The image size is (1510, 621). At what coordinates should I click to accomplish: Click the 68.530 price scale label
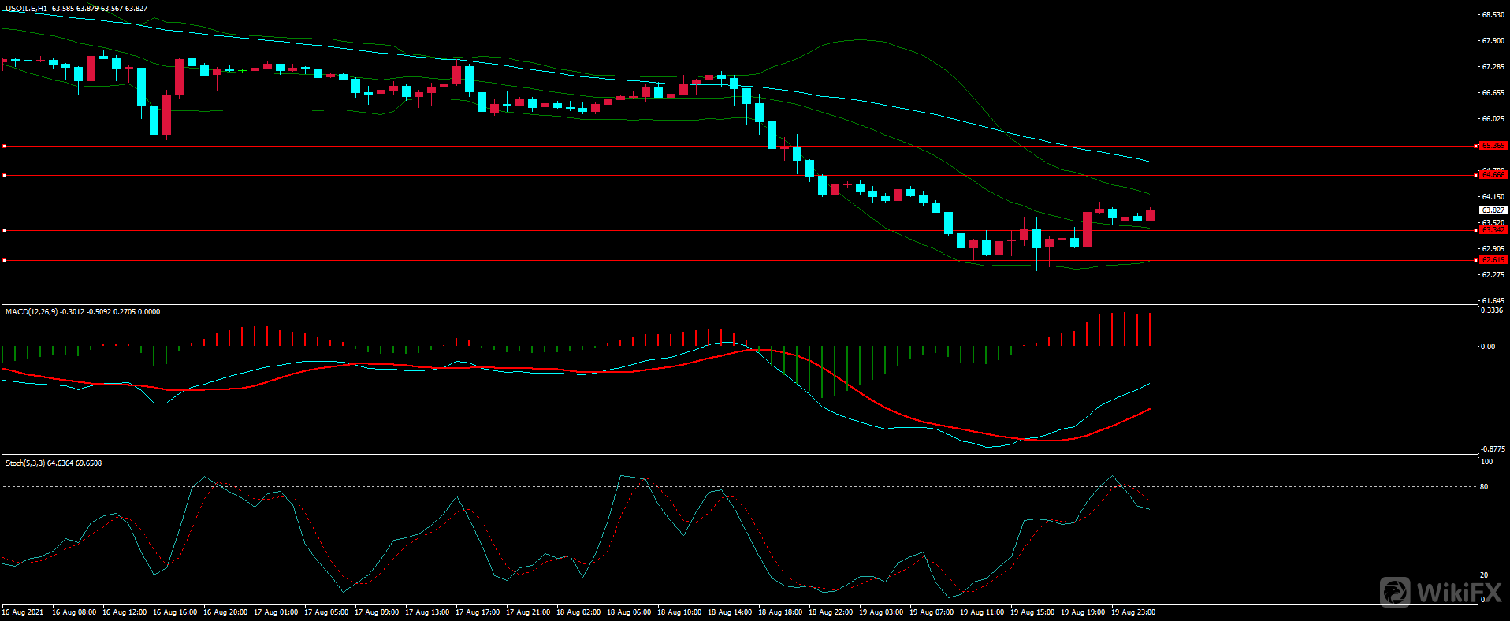click(x=1493, y=15)
